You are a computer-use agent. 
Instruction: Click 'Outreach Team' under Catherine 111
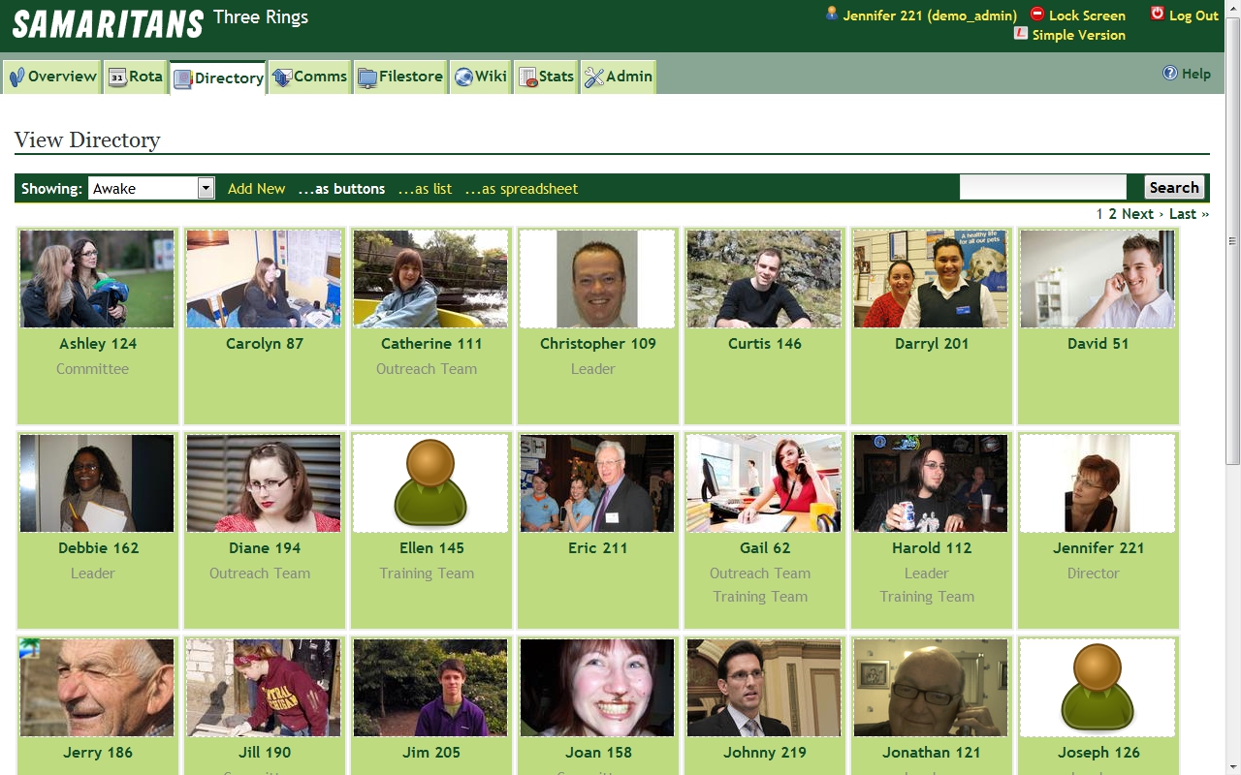427,369
